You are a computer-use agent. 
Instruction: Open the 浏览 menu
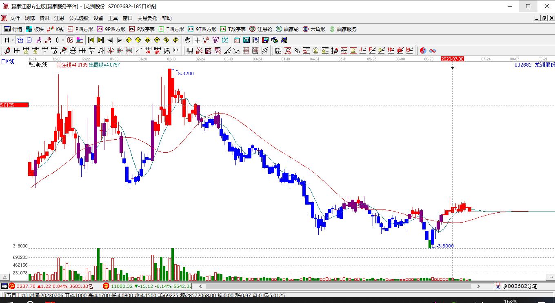tap(30, 18)
